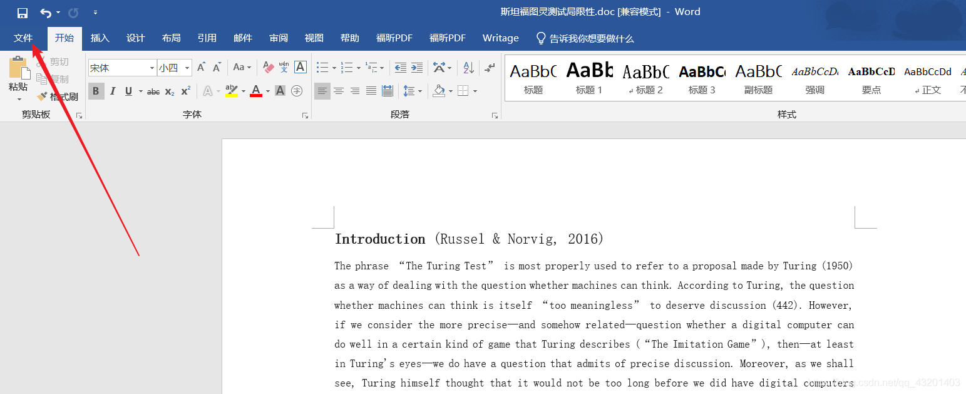
Task: Justify text alignment
Action: [x=371, y=91]
